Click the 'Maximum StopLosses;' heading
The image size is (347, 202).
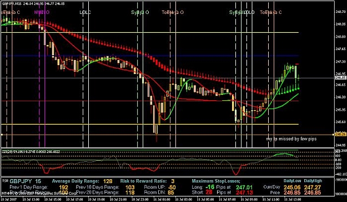click(x=216, y=181)
